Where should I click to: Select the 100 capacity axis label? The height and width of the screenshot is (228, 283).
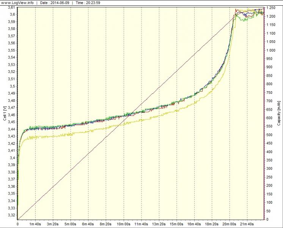coord(270,203)
